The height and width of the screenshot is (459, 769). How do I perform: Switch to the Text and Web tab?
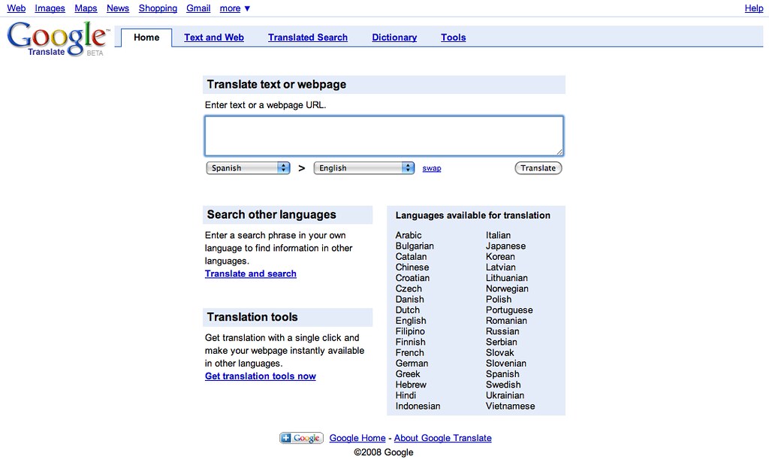tap(213, 37)
